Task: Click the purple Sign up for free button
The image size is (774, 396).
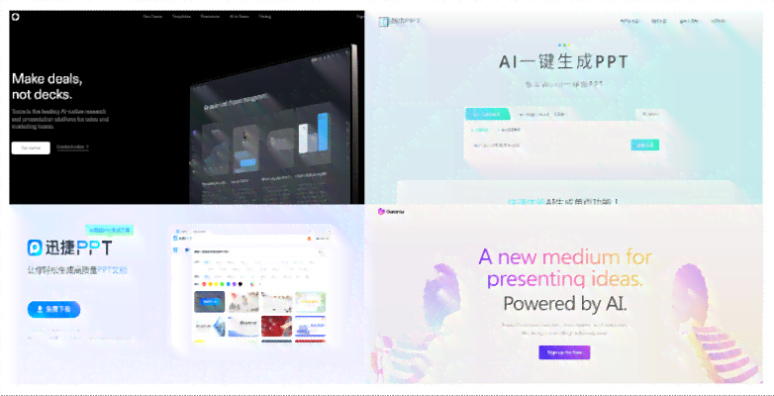Action: pos(564,352)
